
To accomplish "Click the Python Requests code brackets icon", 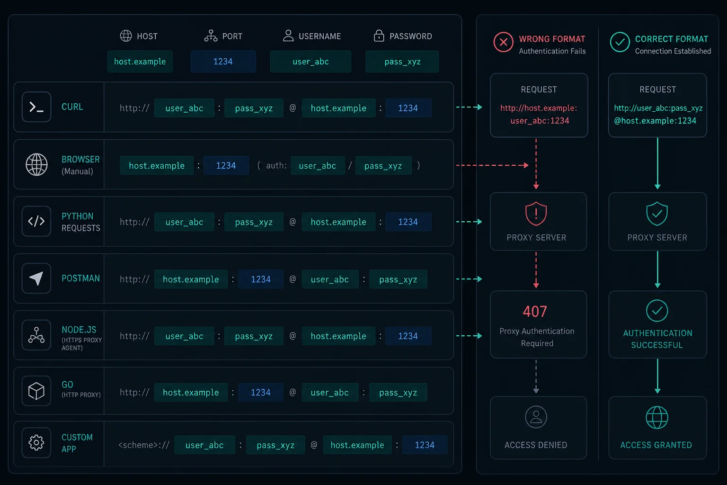I will pos(36,221).
